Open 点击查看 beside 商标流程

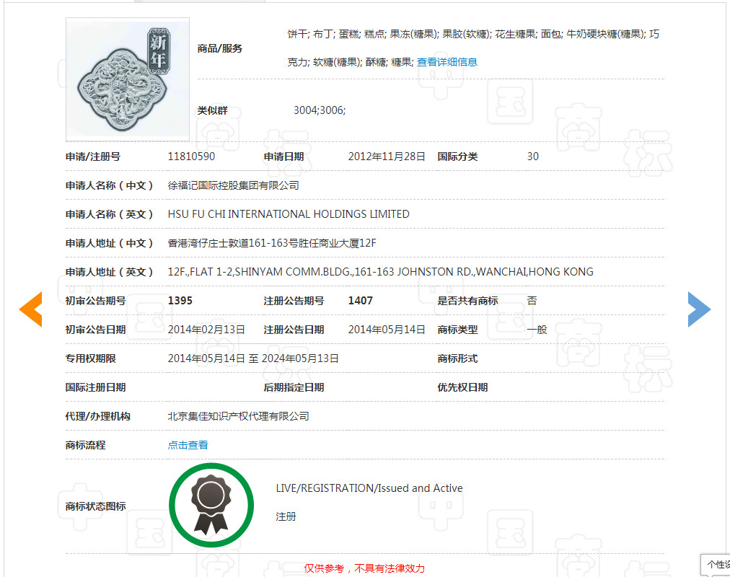pos(188,444)
